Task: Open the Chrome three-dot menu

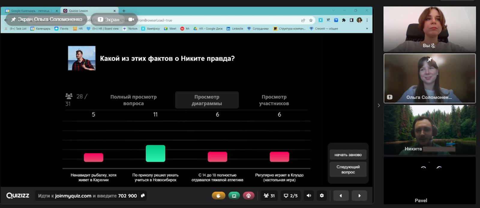Action: tap(367, 20)
